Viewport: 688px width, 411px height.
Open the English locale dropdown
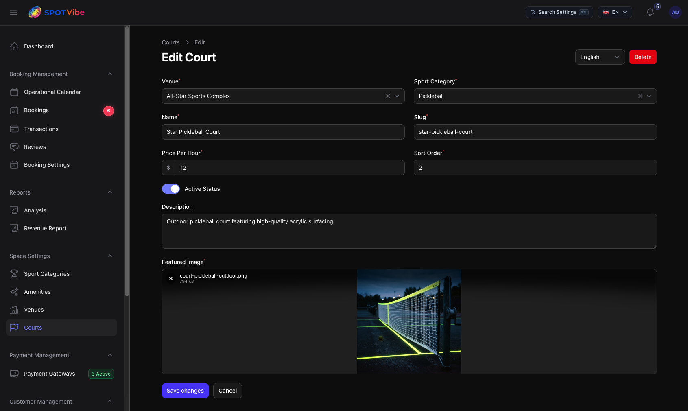(600, 57)
